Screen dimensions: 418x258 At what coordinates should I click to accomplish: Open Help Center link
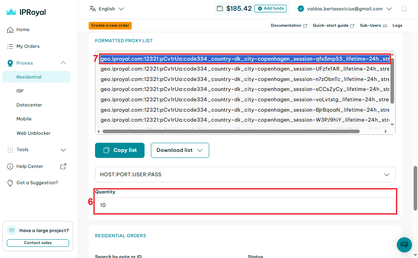[30, 166]
